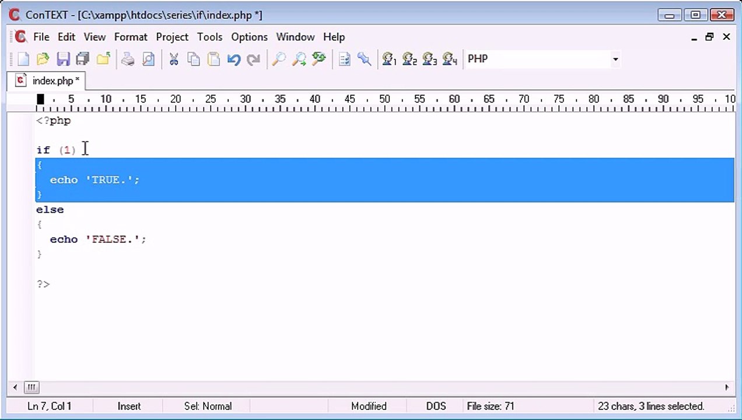
Task: Click '23 chars, 3 lines selected.' status text
Action: pos(650,406)
